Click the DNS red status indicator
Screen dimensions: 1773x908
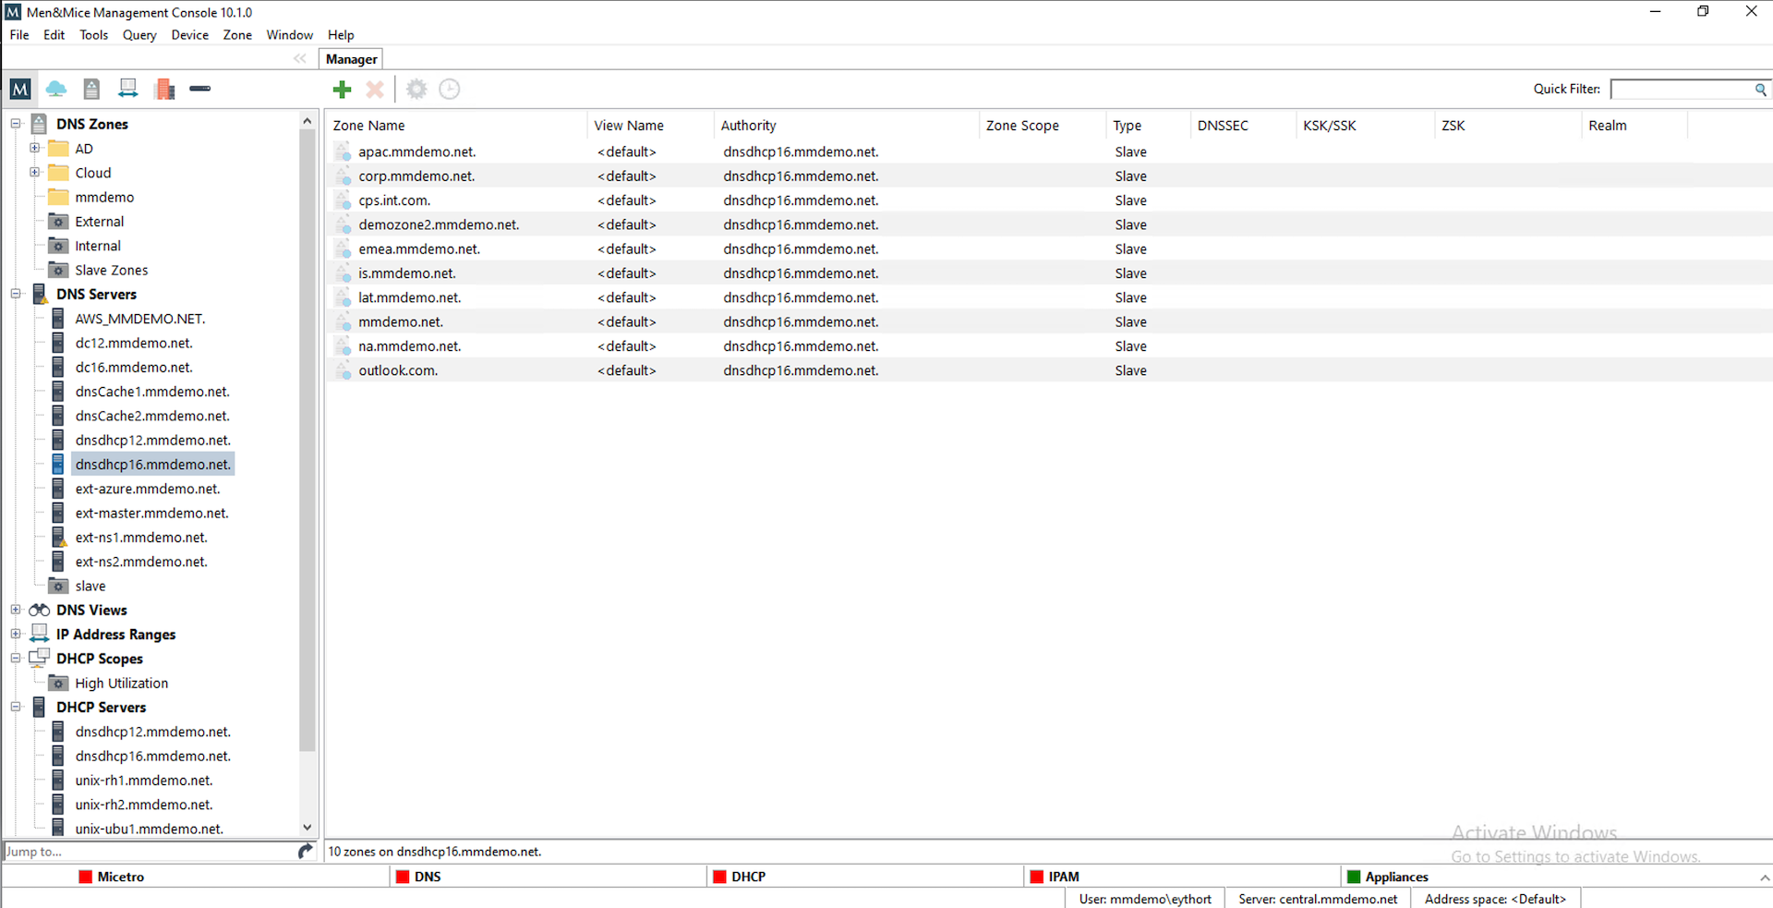tap(403, 877)
